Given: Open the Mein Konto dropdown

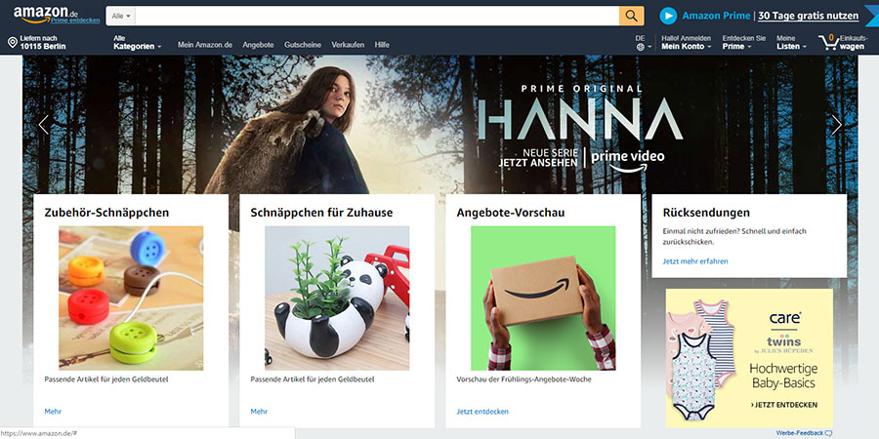Looking at the screenshot, I should (x=687, y=43).
